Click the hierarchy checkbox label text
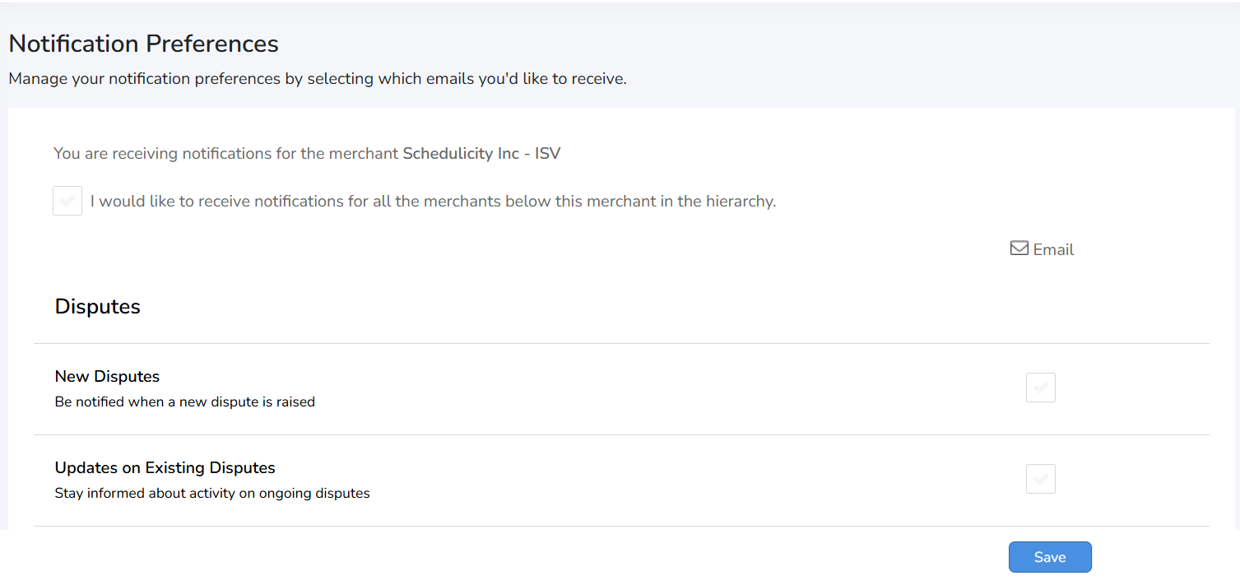This screenshot has height=585, width=1240. pos(433,202)
